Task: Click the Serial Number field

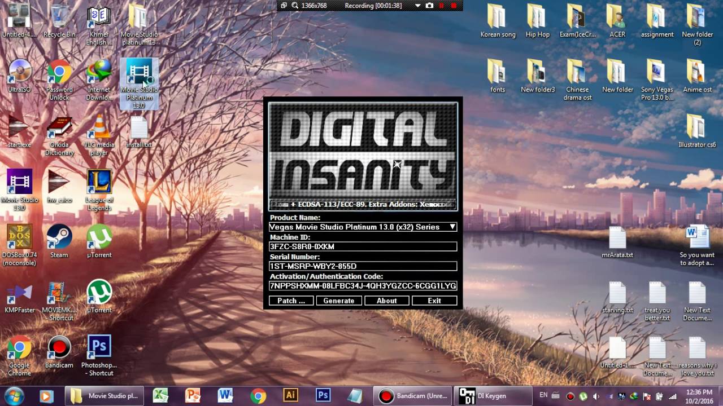Action: pos(363,266)
